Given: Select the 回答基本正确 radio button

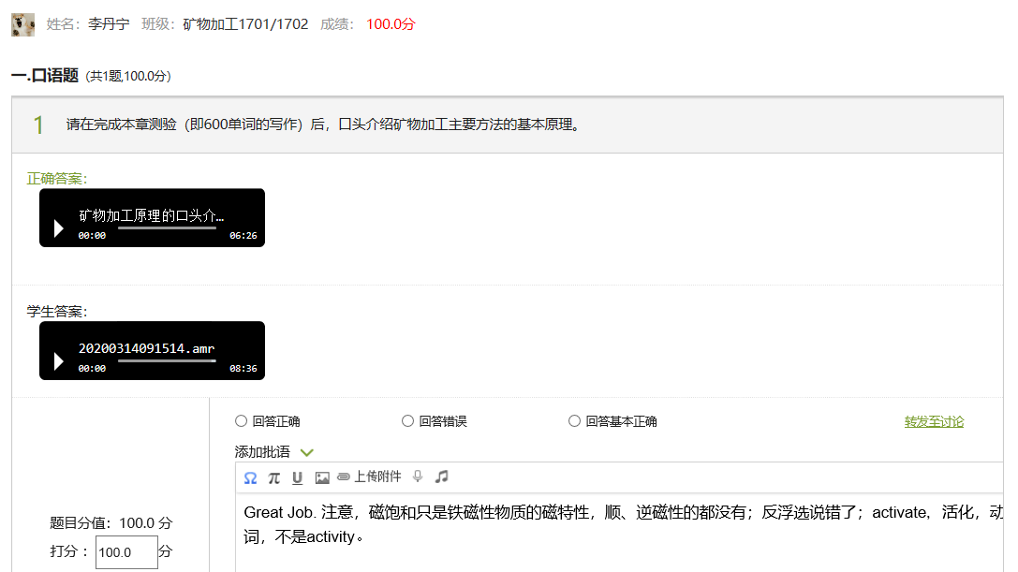Looking at the screenshot, I should pos(574,421).
